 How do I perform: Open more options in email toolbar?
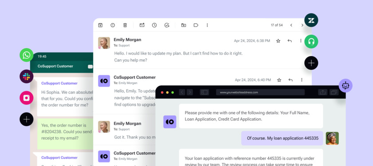click(x=207, y=25)
